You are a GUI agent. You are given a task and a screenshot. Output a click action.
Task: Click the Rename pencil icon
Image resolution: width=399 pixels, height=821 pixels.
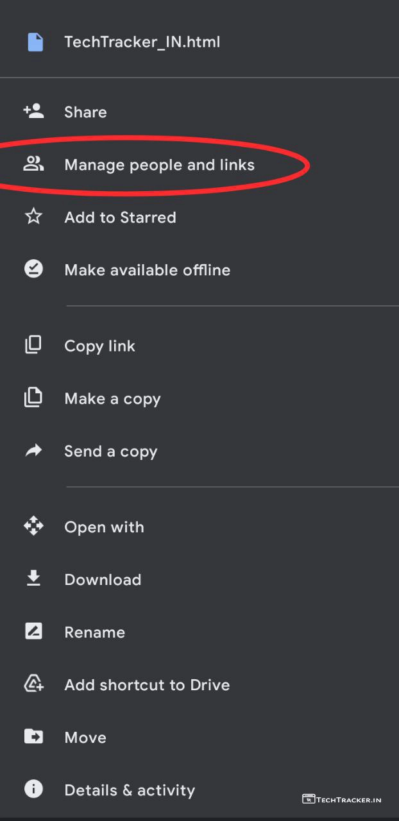[33, 632]
